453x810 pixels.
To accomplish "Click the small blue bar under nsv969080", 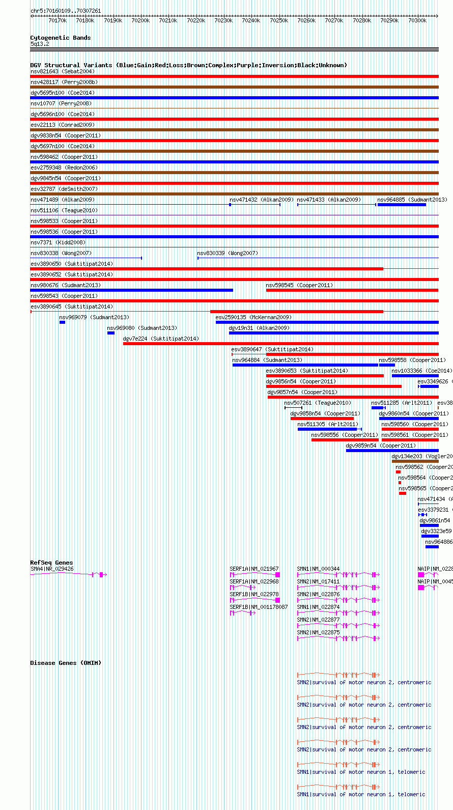I will (x=111, y=333).
